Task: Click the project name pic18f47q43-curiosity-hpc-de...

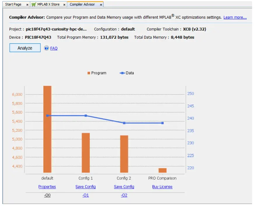Action: tap(56, 29)
